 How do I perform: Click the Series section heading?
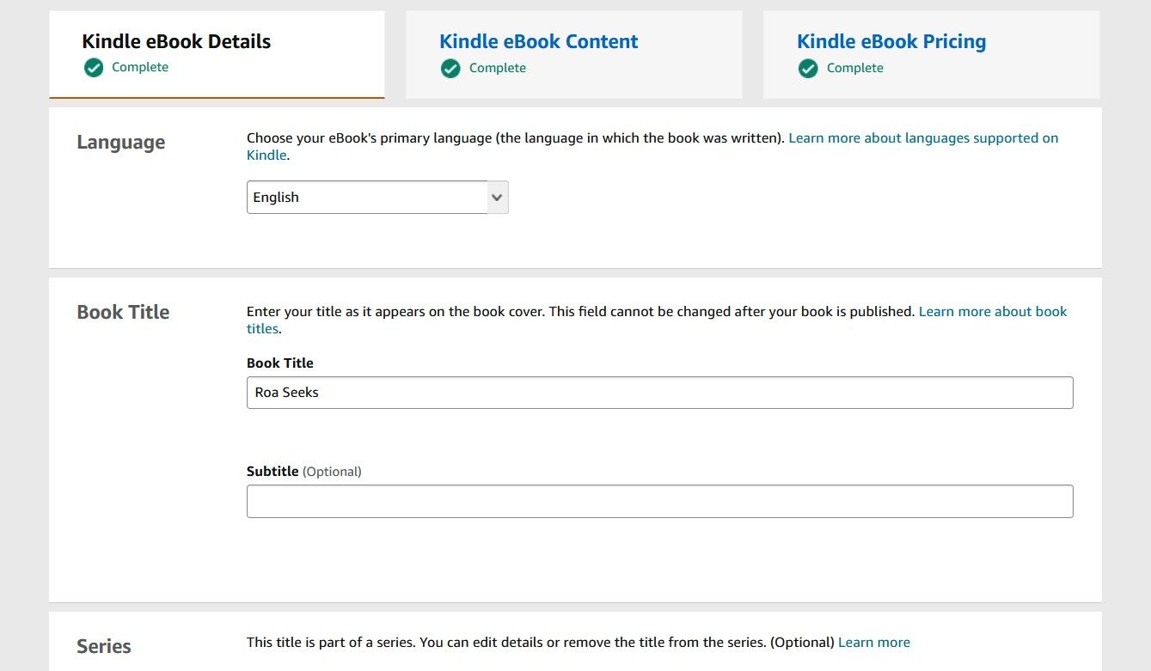point(103,646)
